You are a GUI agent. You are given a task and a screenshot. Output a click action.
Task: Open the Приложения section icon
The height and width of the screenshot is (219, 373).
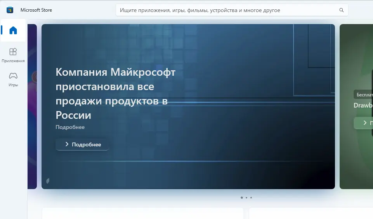(x=13, y=52)
